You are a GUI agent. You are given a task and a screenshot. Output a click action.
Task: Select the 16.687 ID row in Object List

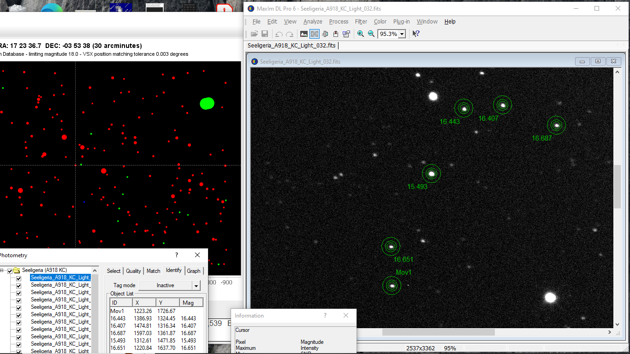(156, 333)
